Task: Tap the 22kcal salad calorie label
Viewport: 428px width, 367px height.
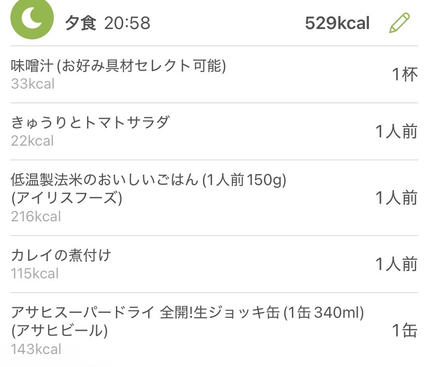Action: click(33, 141)
